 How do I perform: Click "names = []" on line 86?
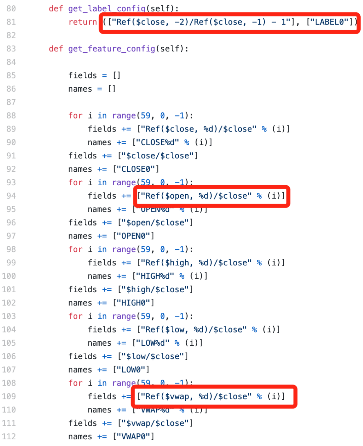(92, 89)
